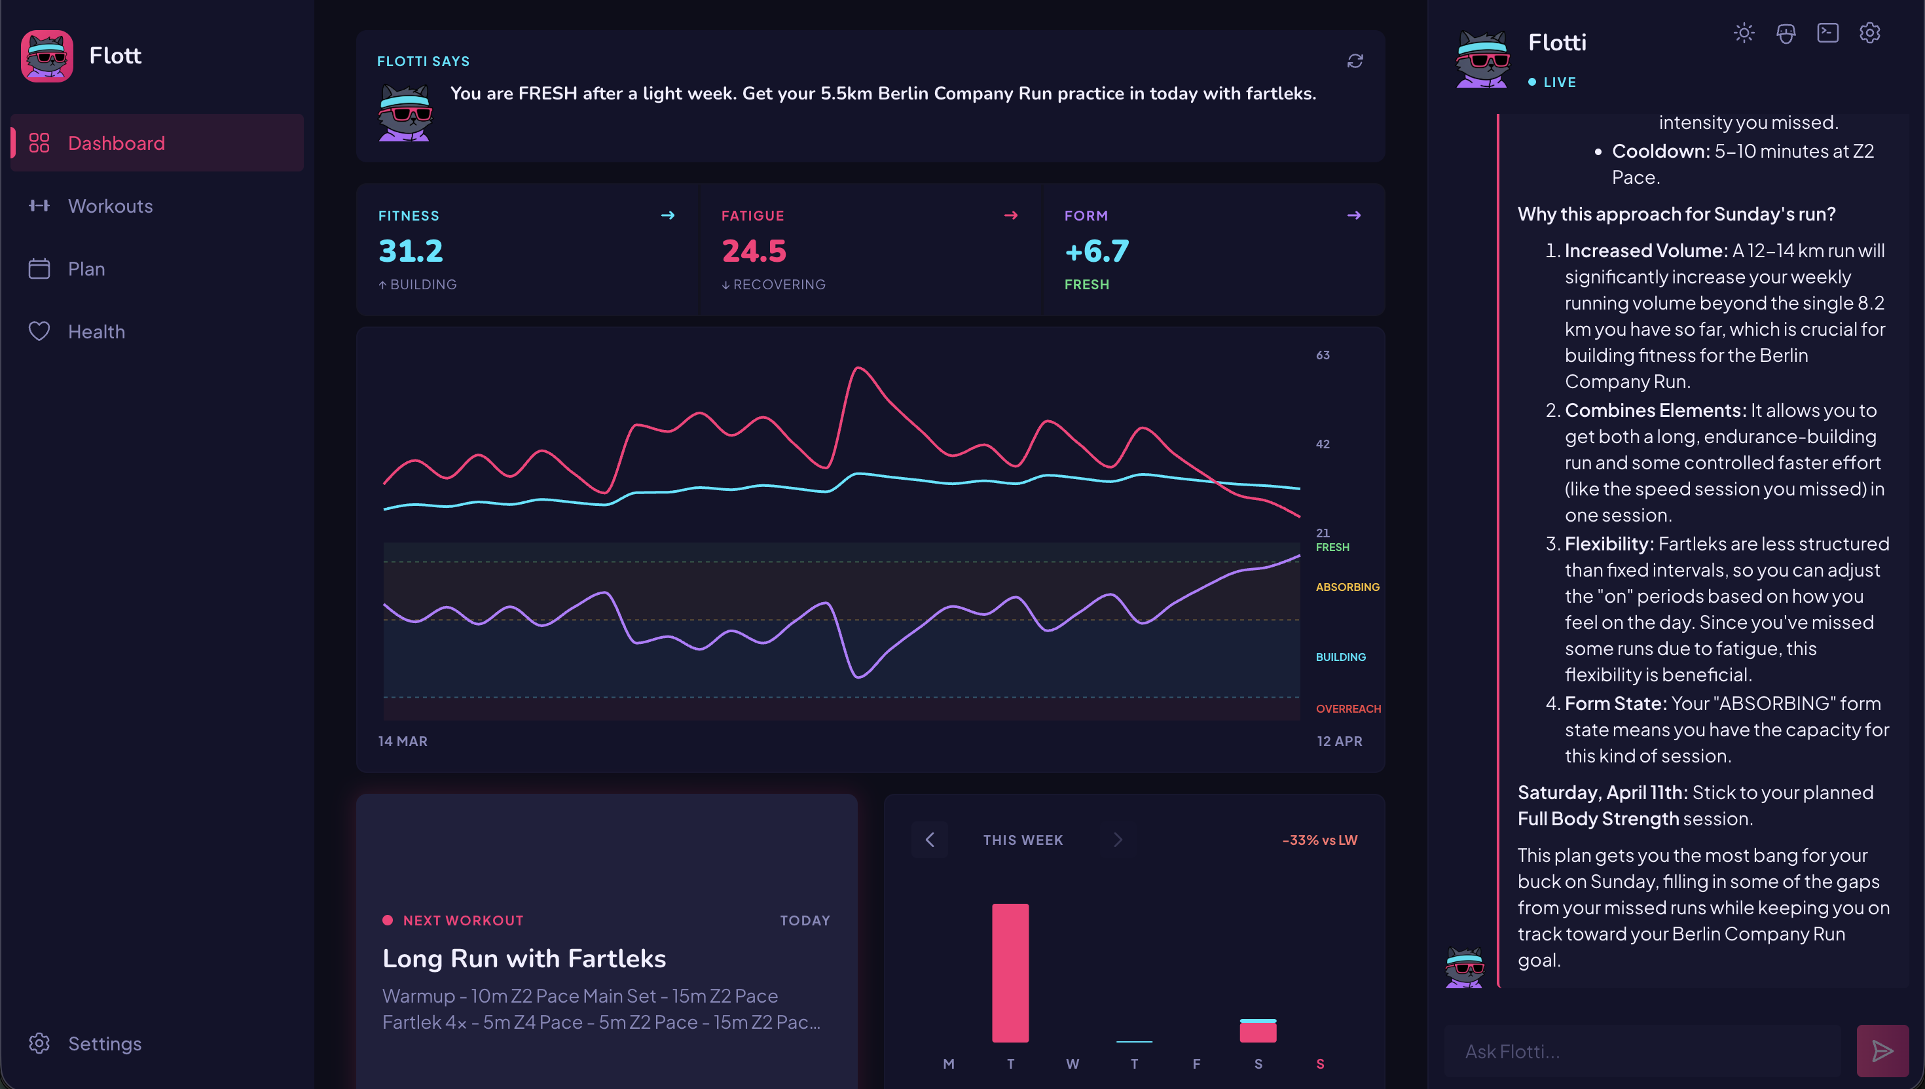Open the Plan section

[x=157, y=268]
